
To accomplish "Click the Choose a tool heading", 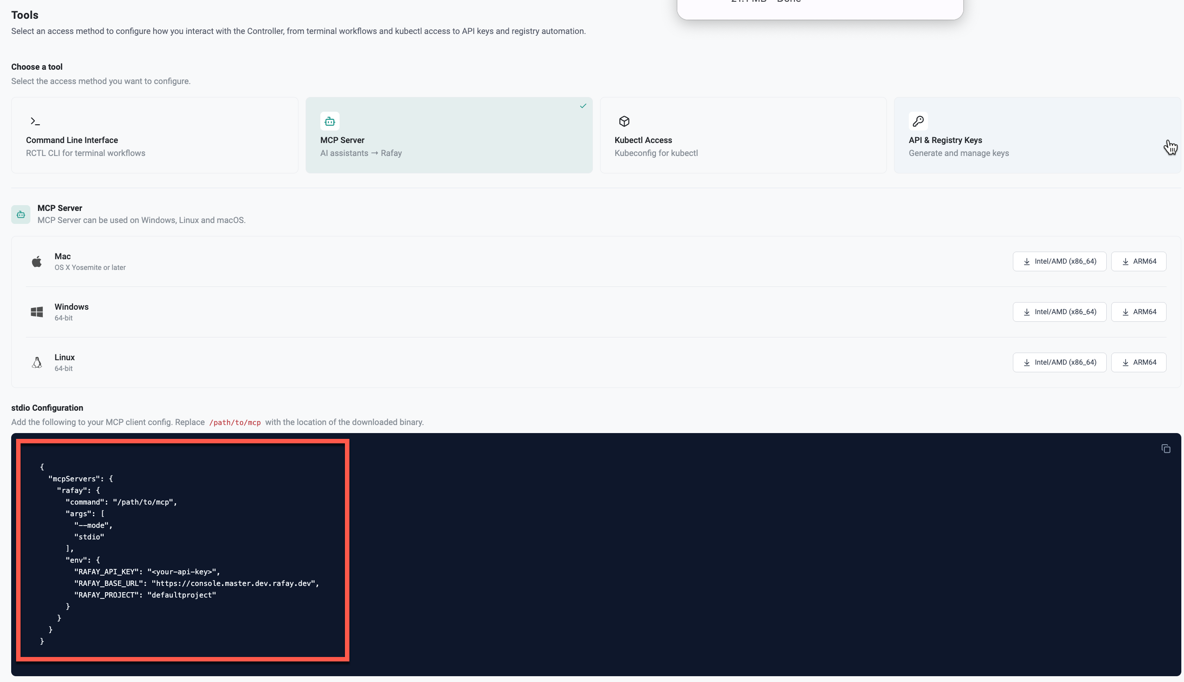I will (x=37, y=67).
